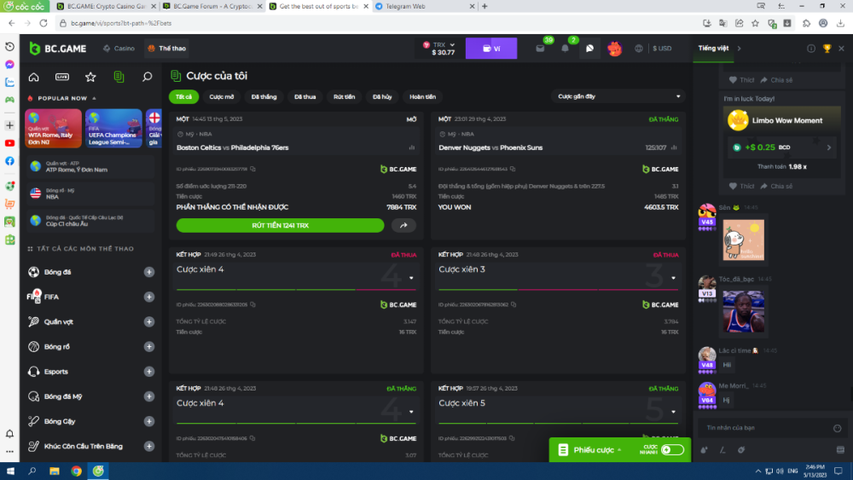The image size is (853, 480).
Task: Click the sportsbook home icon
Action: [34, 77]
